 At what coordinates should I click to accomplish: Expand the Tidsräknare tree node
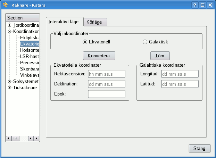coord(10,88)
